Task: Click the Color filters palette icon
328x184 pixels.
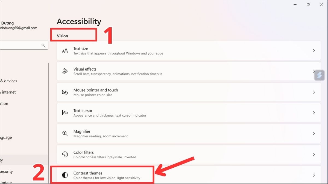Action: (65, 154)
